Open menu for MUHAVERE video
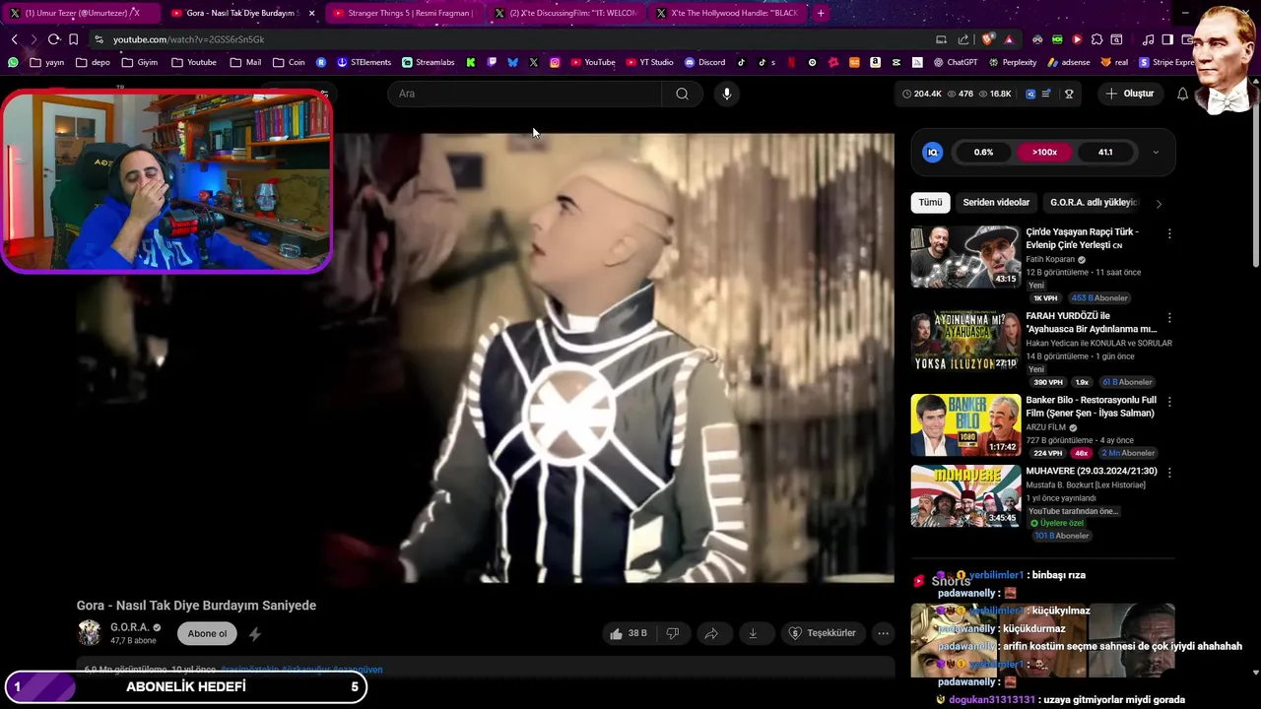This screenshot has height=709, width=1261. click(x=1169, y=473)
